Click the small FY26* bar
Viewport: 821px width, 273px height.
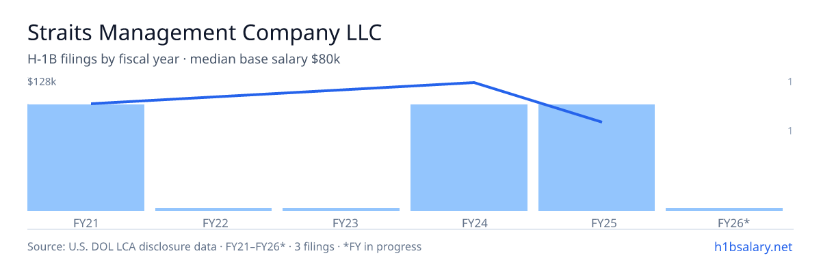pyautogui.click(x=724, y=210)
